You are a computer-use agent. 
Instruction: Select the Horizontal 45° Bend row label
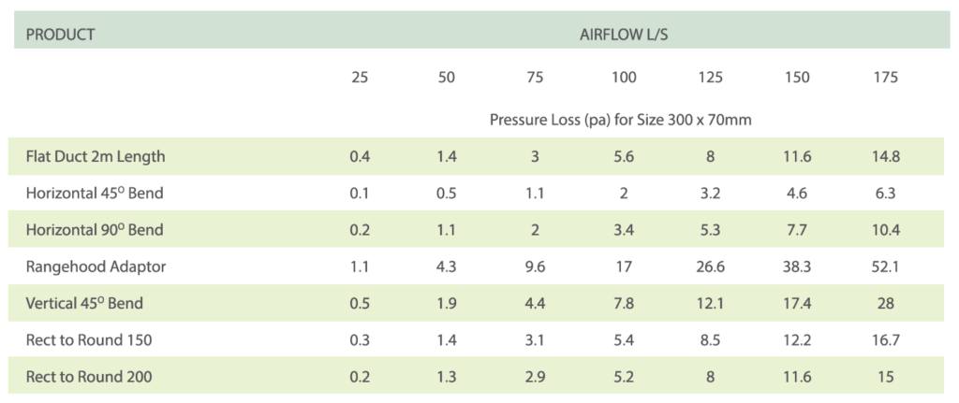click(x=95, y=193)
